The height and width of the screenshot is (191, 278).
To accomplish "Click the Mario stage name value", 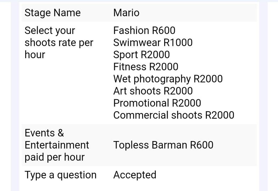I will pos(126,13).
